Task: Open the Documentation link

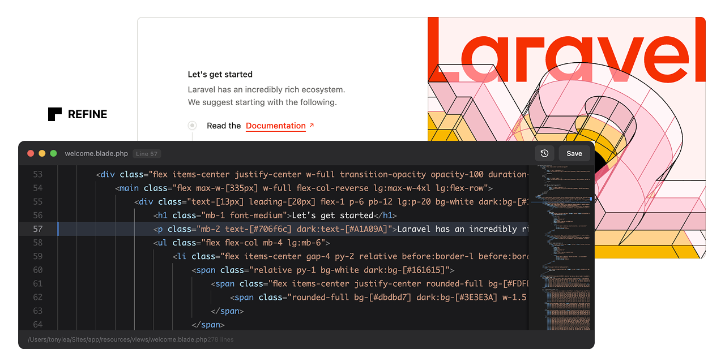Action: tap(276, 126)
